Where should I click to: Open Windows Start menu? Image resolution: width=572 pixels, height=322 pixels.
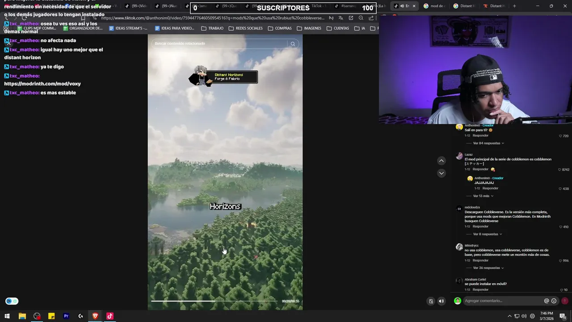click(7, 316)
